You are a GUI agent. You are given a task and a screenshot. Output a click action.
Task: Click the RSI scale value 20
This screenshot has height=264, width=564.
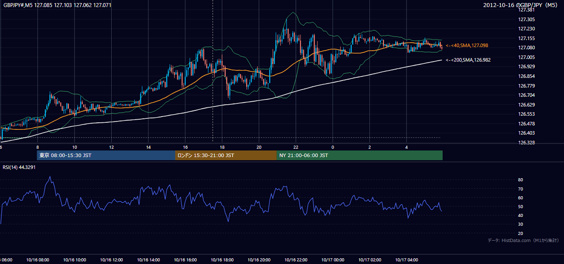(521, 233)
